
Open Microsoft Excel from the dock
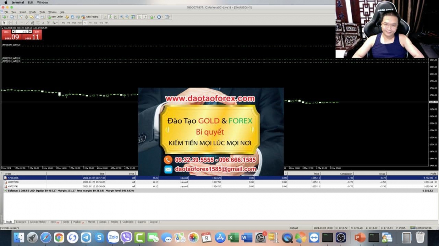click(233, 238)
